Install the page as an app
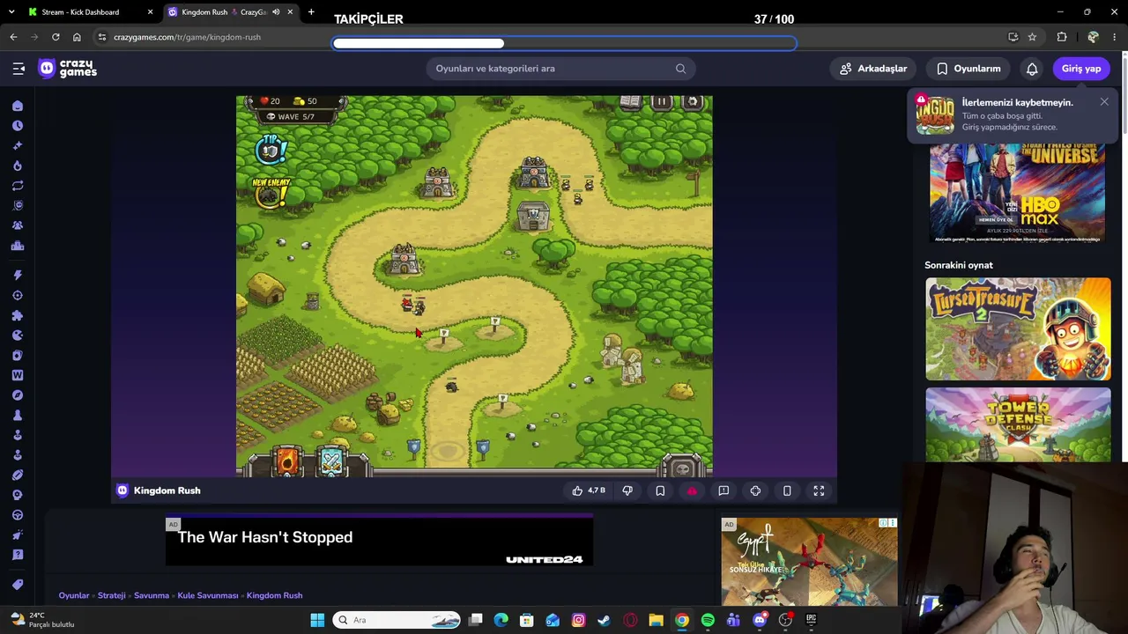Viewport: 1128px width, 634px height. [1013, 37]
